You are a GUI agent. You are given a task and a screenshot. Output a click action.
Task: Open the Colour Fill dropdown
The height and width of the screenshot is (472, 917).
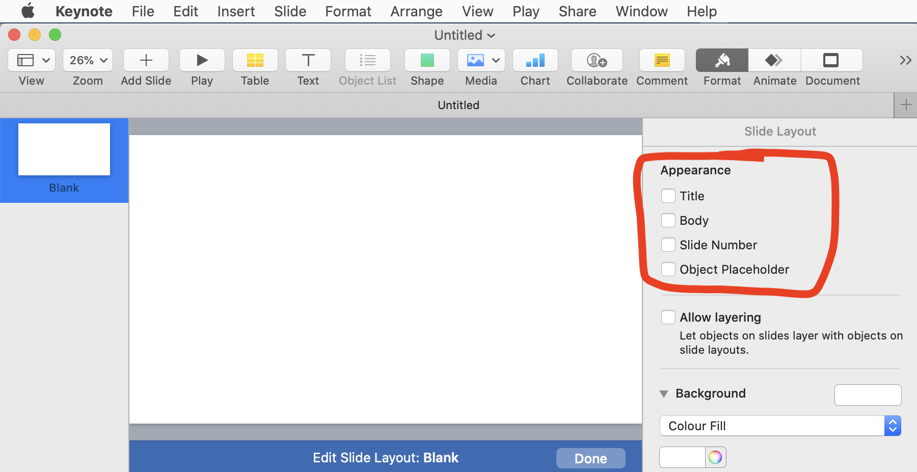(x=780, y=426)
